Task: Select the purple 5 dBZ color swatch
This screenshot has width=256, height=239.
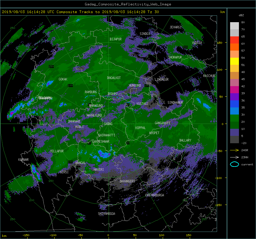Action: coord(234,132)
